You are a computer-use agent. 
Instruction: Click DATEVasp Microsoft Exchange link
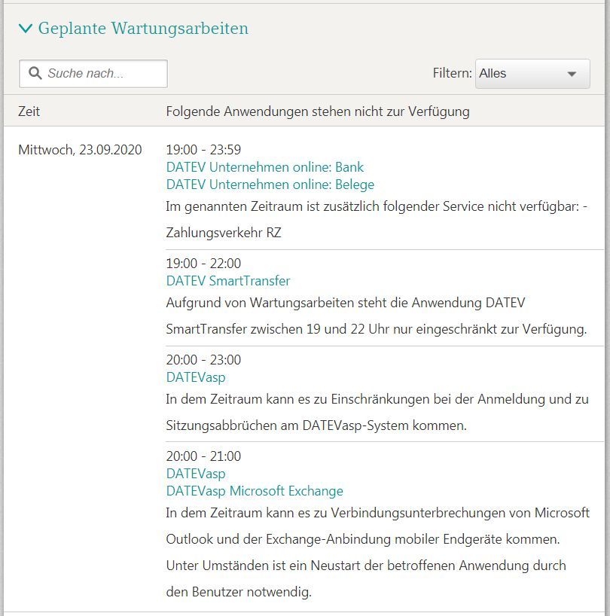253,490
